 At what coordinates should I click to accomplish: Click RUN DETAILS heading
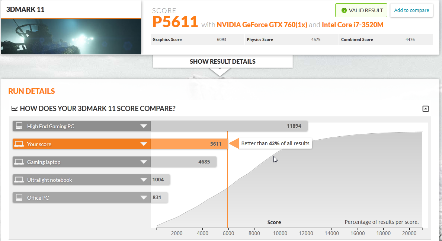(x=32, y=91)
